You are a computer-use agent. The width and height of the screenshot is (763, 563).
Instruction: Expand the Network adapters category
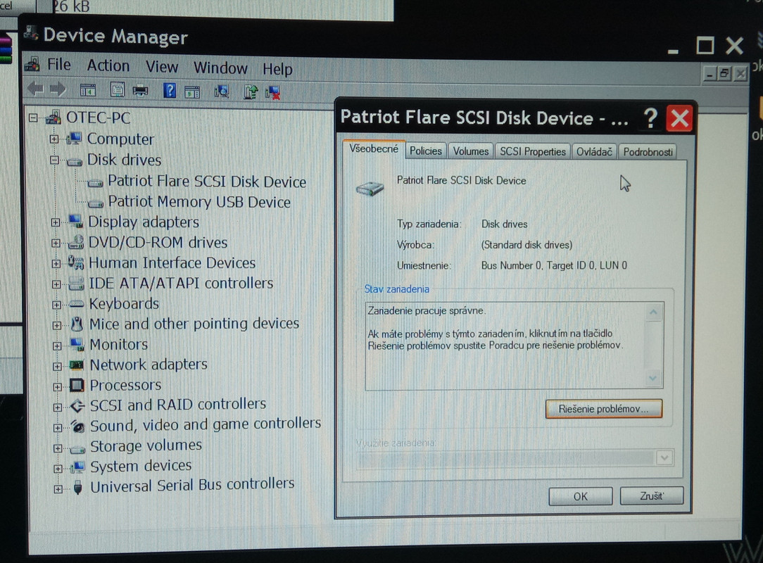pos(57,367)
